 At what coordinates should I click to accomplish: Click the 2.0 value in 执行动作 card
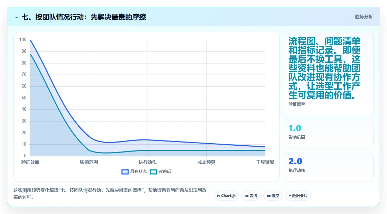click(x=295, y=161)
